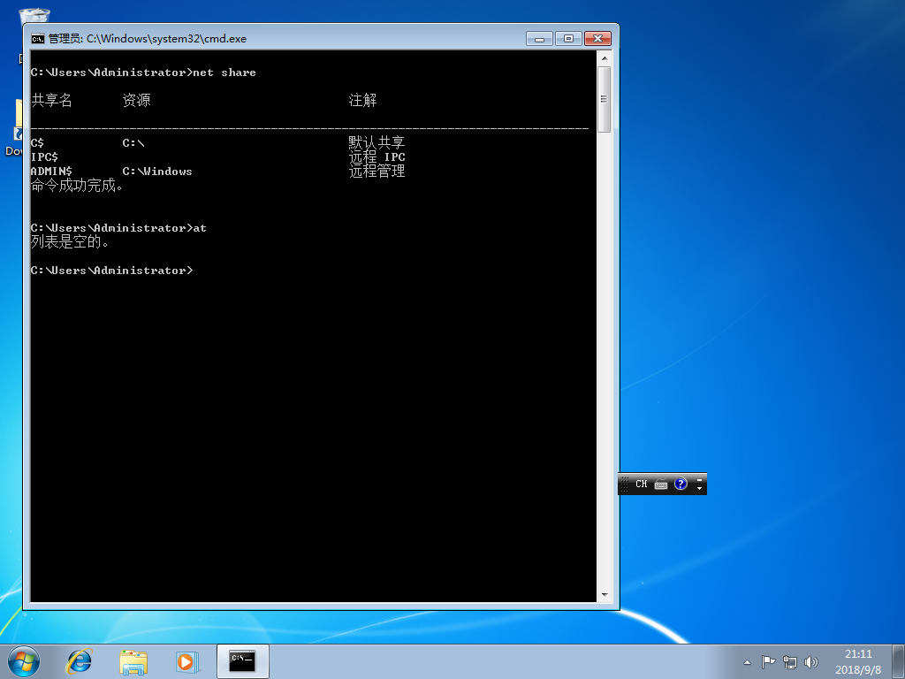
Task: Click the volume speaker tray icon
Action: (811, 661)
